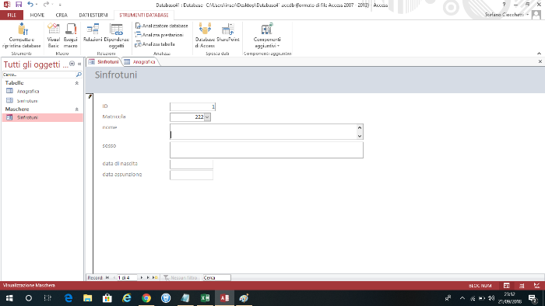Select the Anagrafica document tab
Image resolution: width=545 pixels, height=306 pixels.
tap(140, 61)
